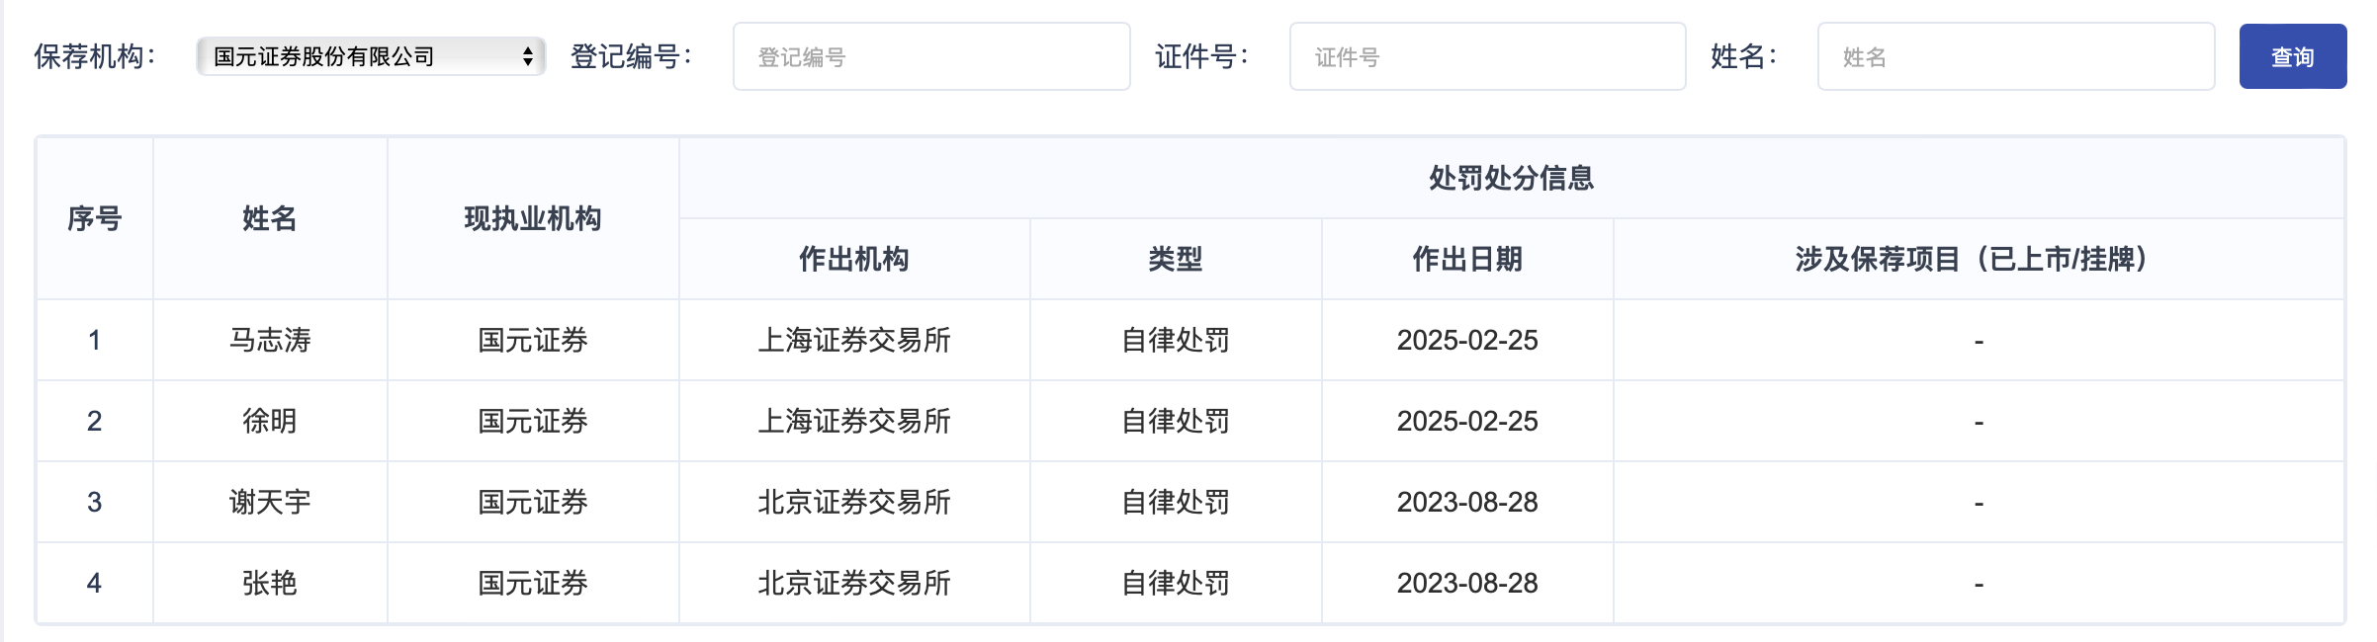Click the 类型 column header

(x=1176, y=259)
